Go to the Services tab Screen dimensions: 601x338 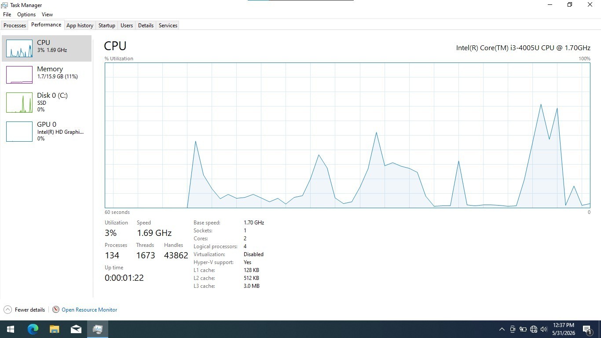tap(168, 26)
